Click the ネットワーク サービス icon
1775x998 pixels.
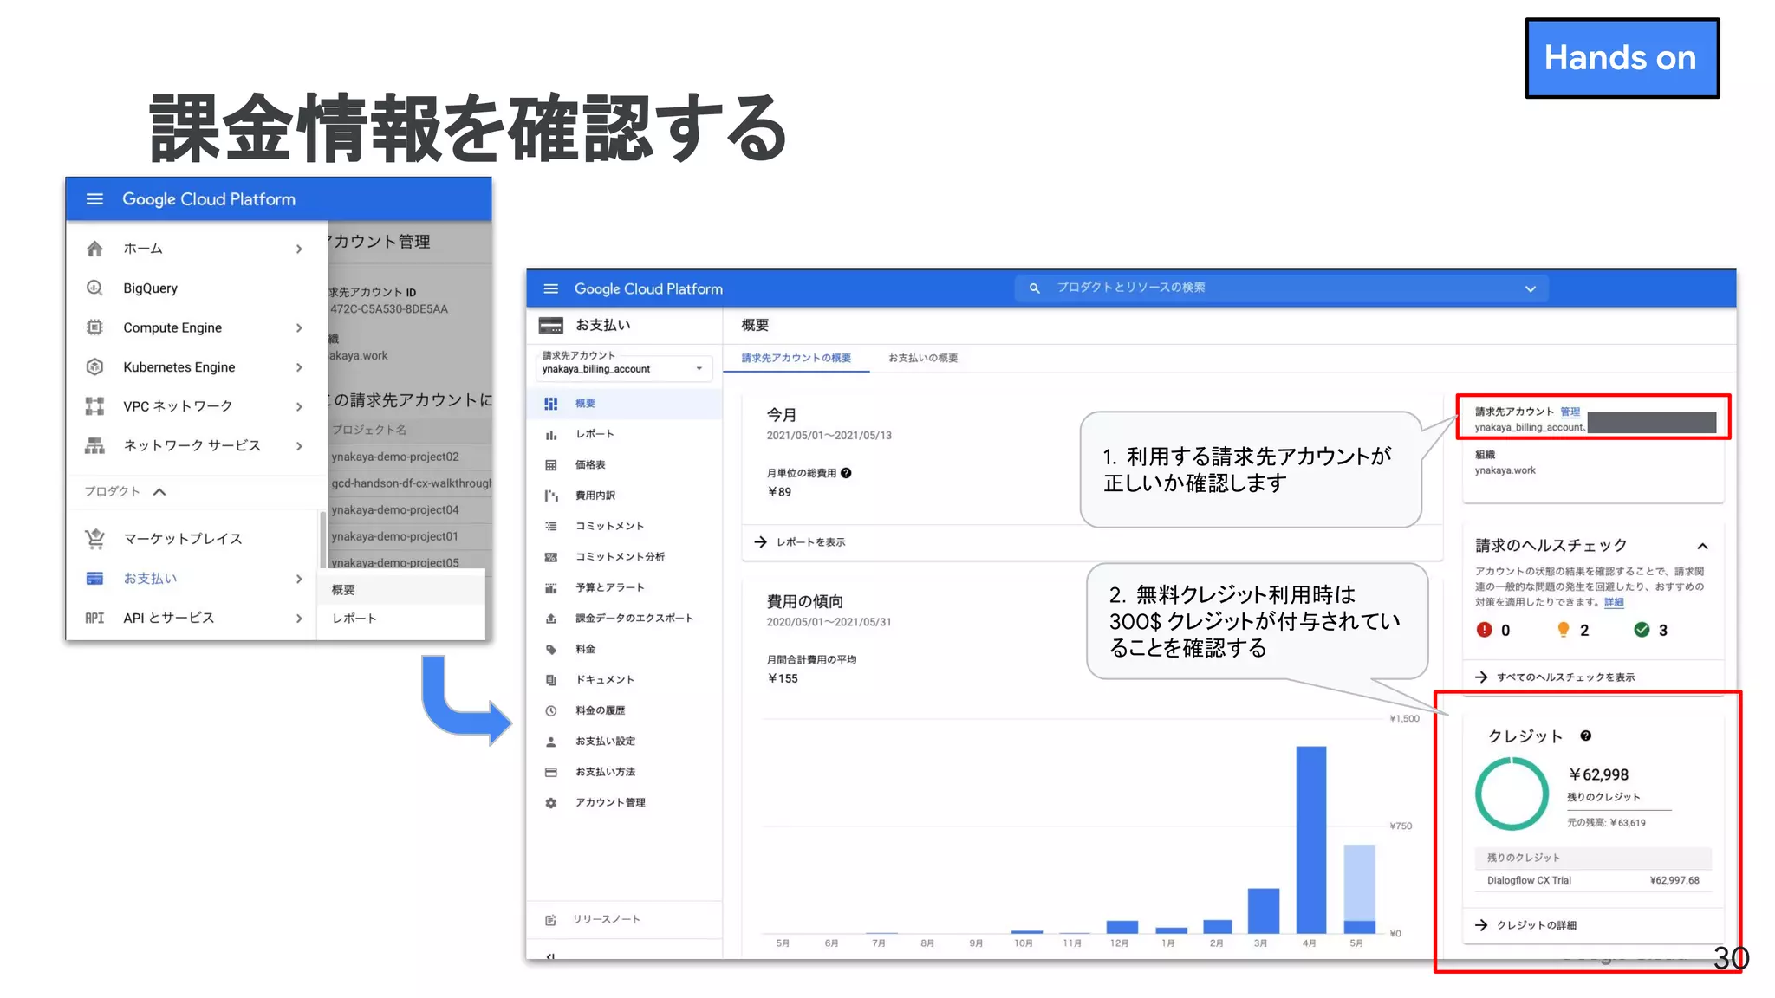pos(94,445)
